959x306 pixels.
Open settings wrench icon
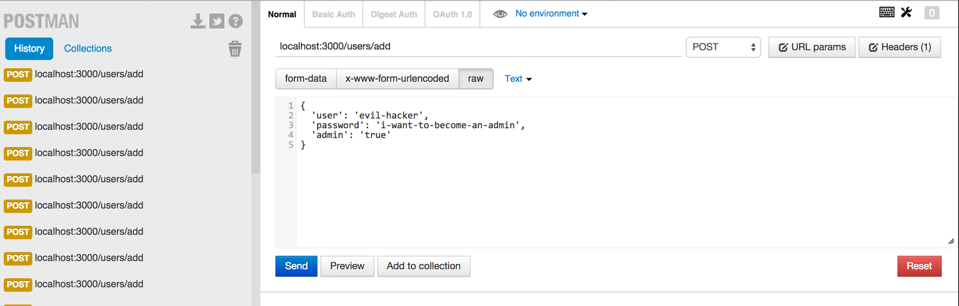point(906,12)
